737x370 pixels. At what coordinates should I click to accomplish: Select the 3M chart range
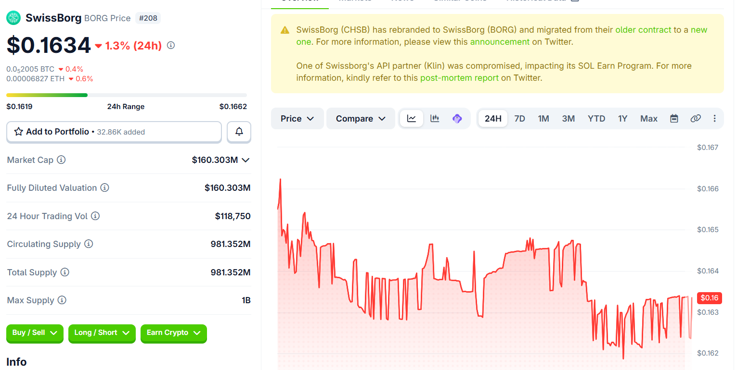tap(569, 119)
